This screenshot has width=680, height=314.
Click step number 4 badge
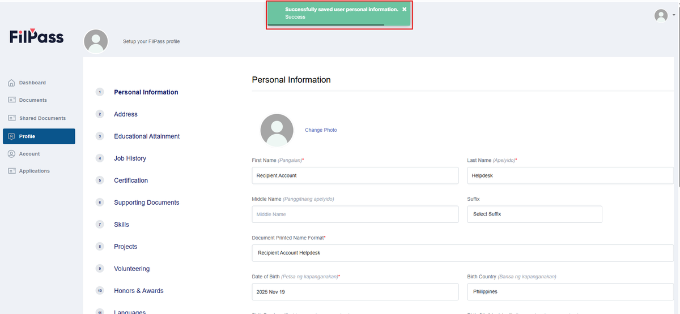pyautogui.click(x=100, y=158)
